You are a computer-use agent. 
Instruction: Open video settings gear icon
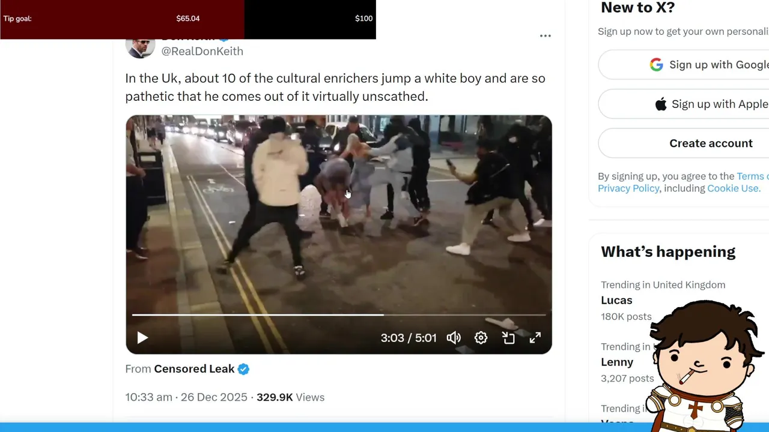coord(481,338)
